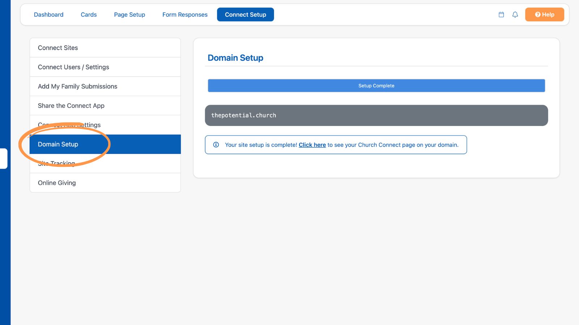Open the Dashboard tab
Viewport: 579px width, 325px height.
pyautogui.click(x=48, y=14)
